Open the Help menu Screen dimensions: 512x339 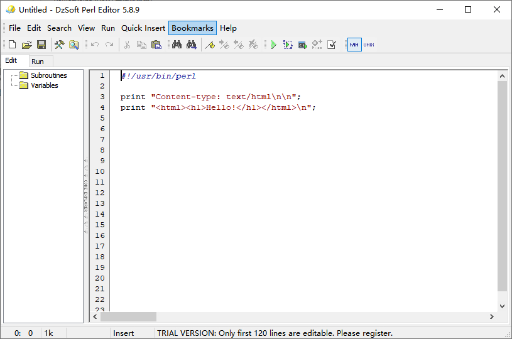[228, 28]
